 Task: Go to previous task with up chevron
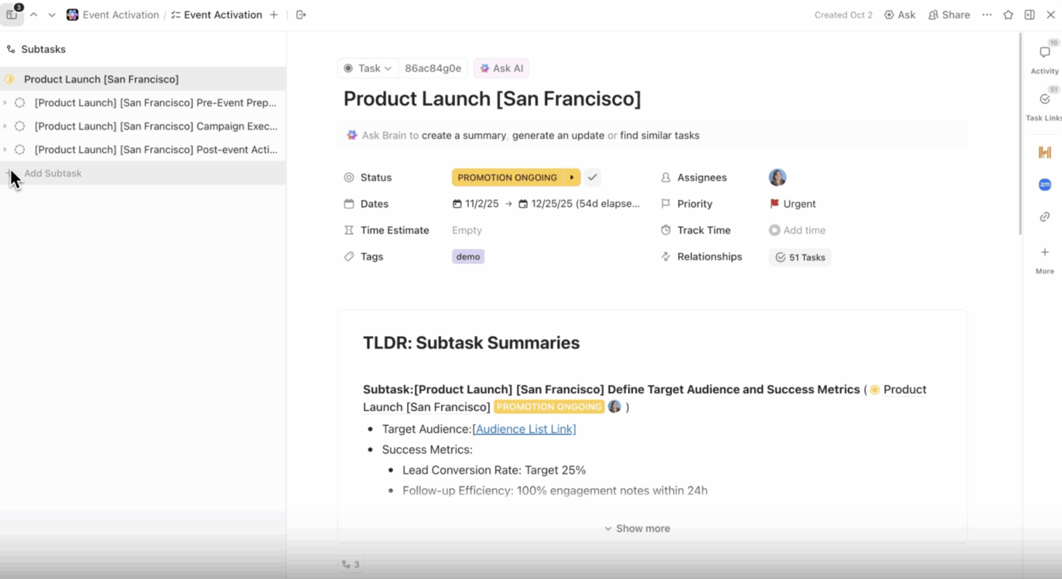[33, 14]
